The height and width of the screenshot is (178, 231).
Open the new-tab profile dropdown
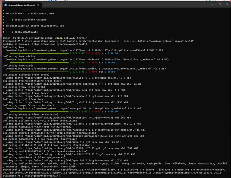50,5
